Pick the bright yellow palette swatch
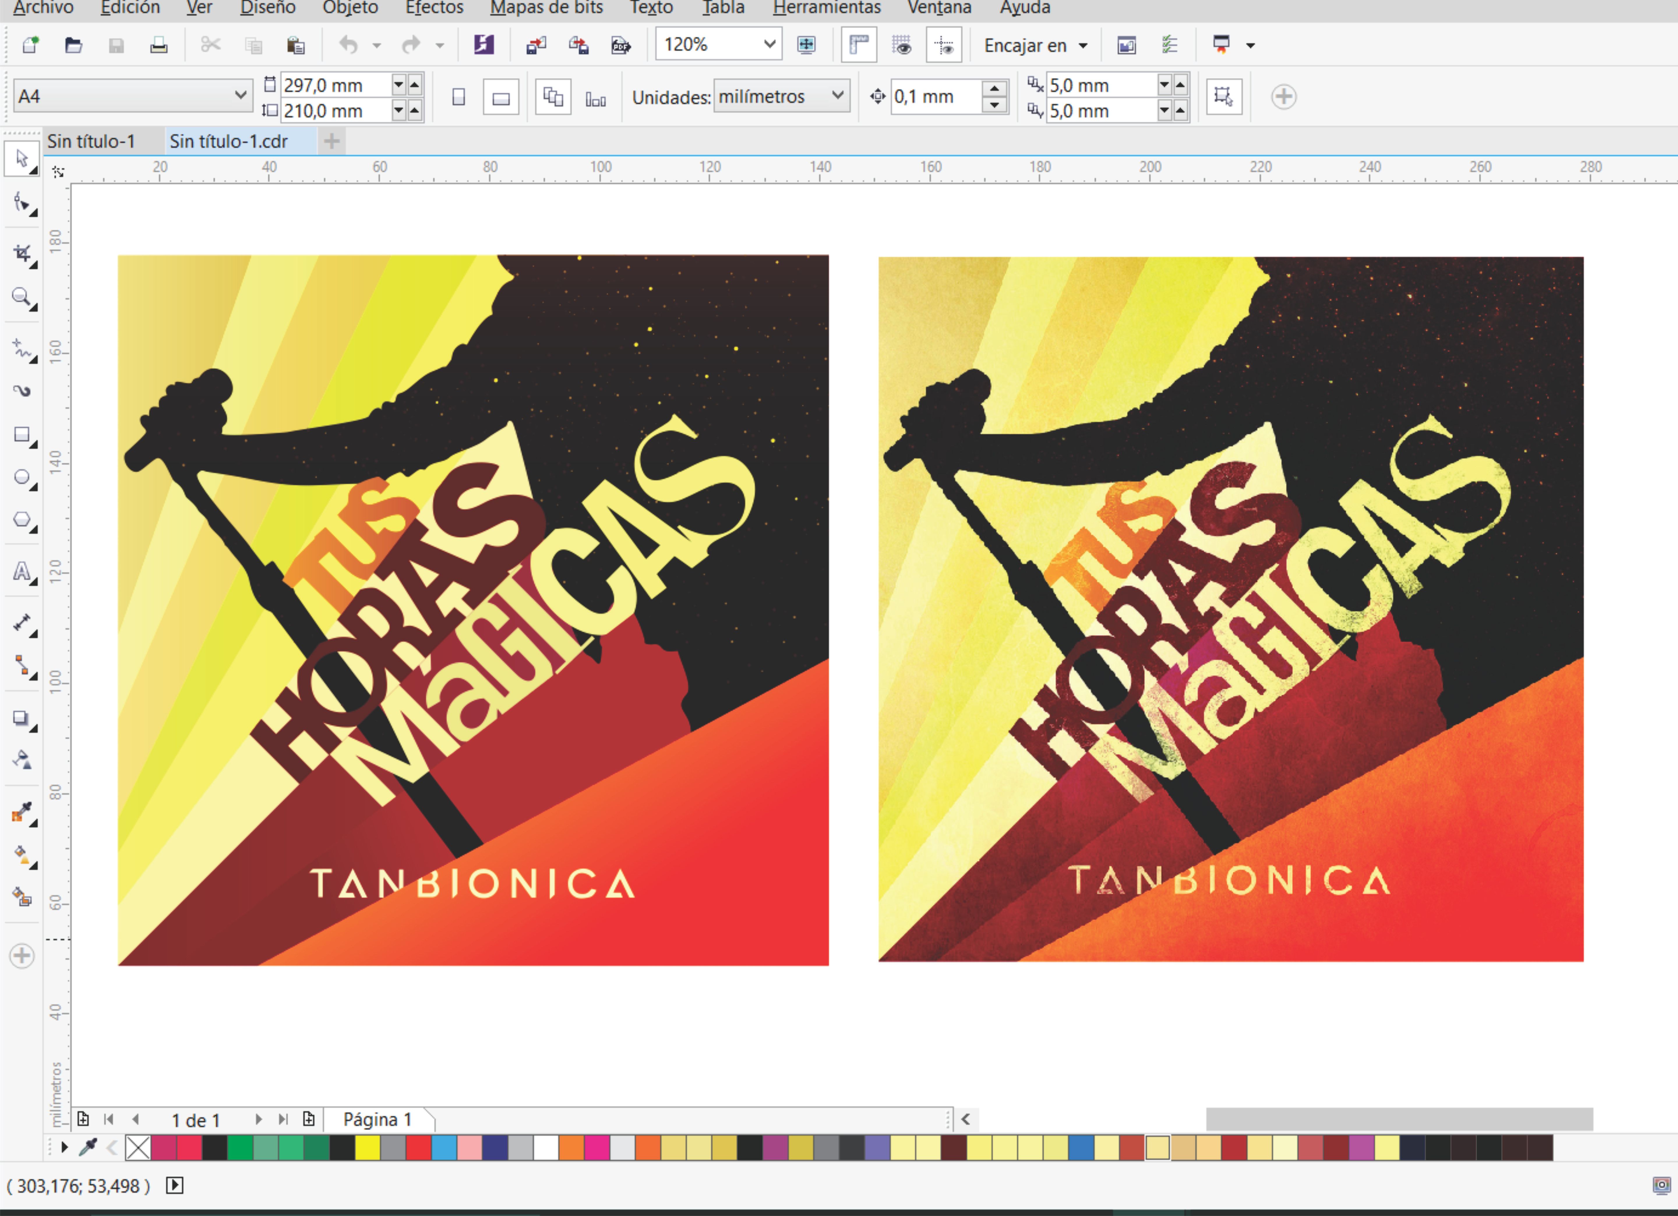1678x1216 pixels. point(367,1148)
